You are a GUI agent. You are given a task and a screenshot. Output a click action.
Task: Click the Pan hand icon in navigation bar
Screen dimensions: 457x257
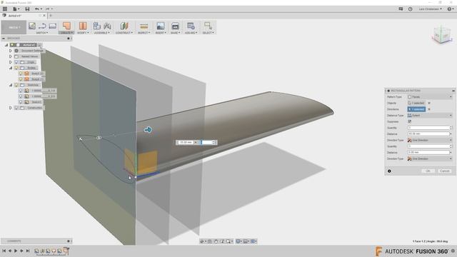(216, 241)
